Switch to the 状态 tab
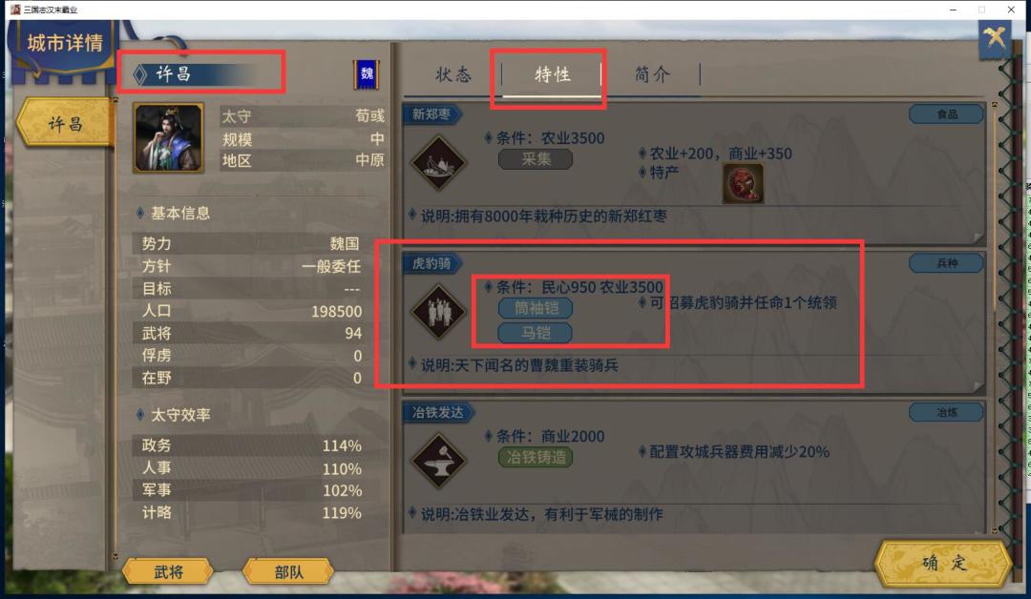1031x599 pixels. click(453, 74)
